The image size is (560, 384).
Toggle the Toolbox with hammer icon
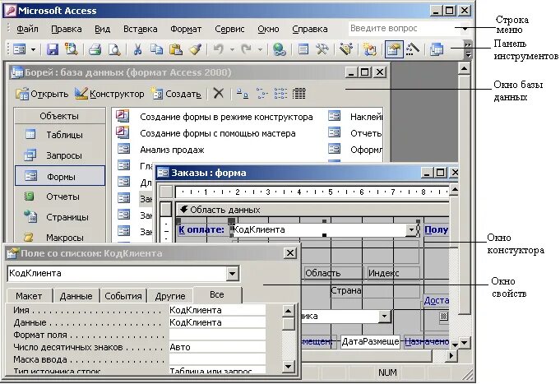[322, 49]
